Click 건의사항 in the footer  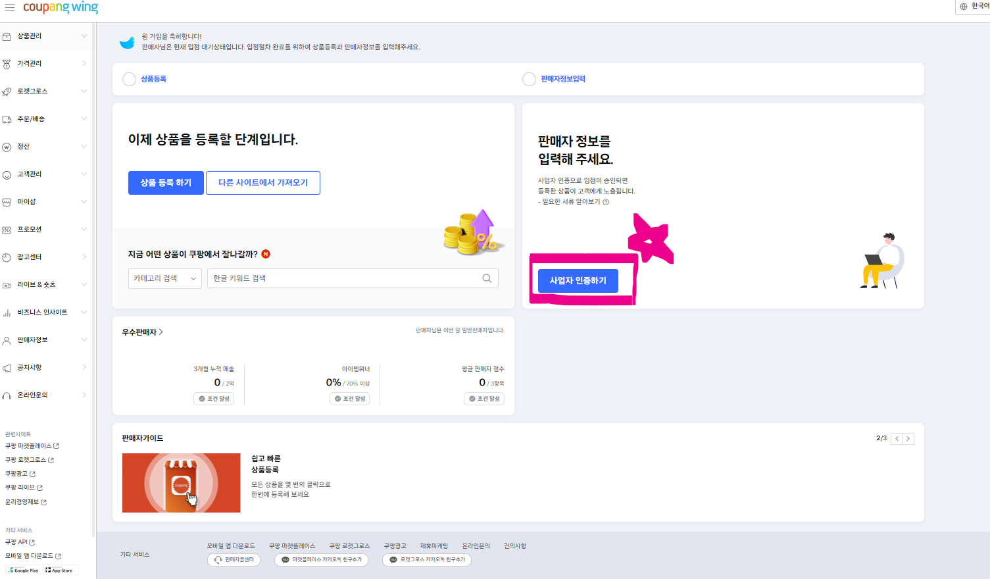(515, 546)
